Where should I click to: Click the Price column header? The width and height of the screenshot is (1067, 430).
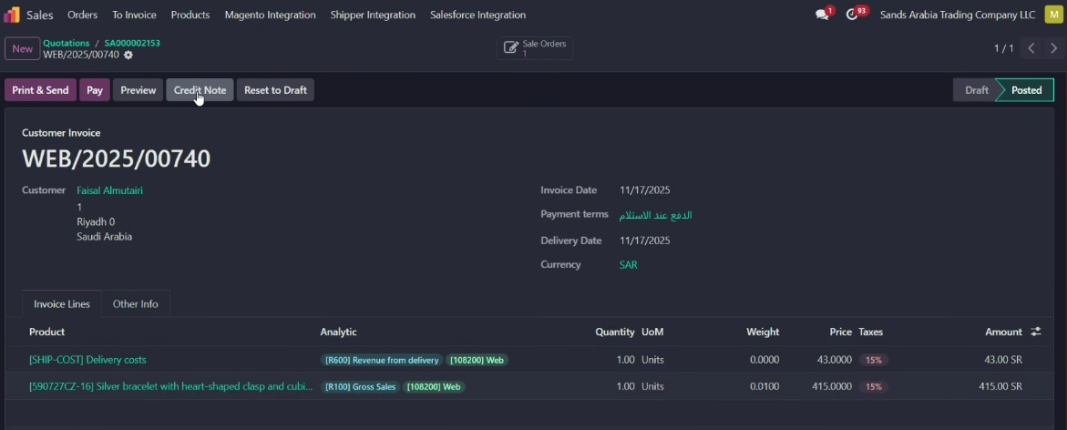pyautogui.click(x=840, y=332)
